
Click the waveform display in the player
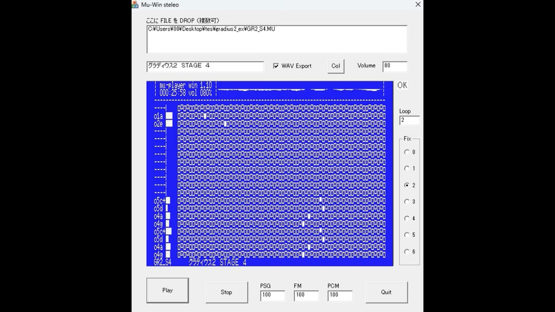(x=299, y=90)
